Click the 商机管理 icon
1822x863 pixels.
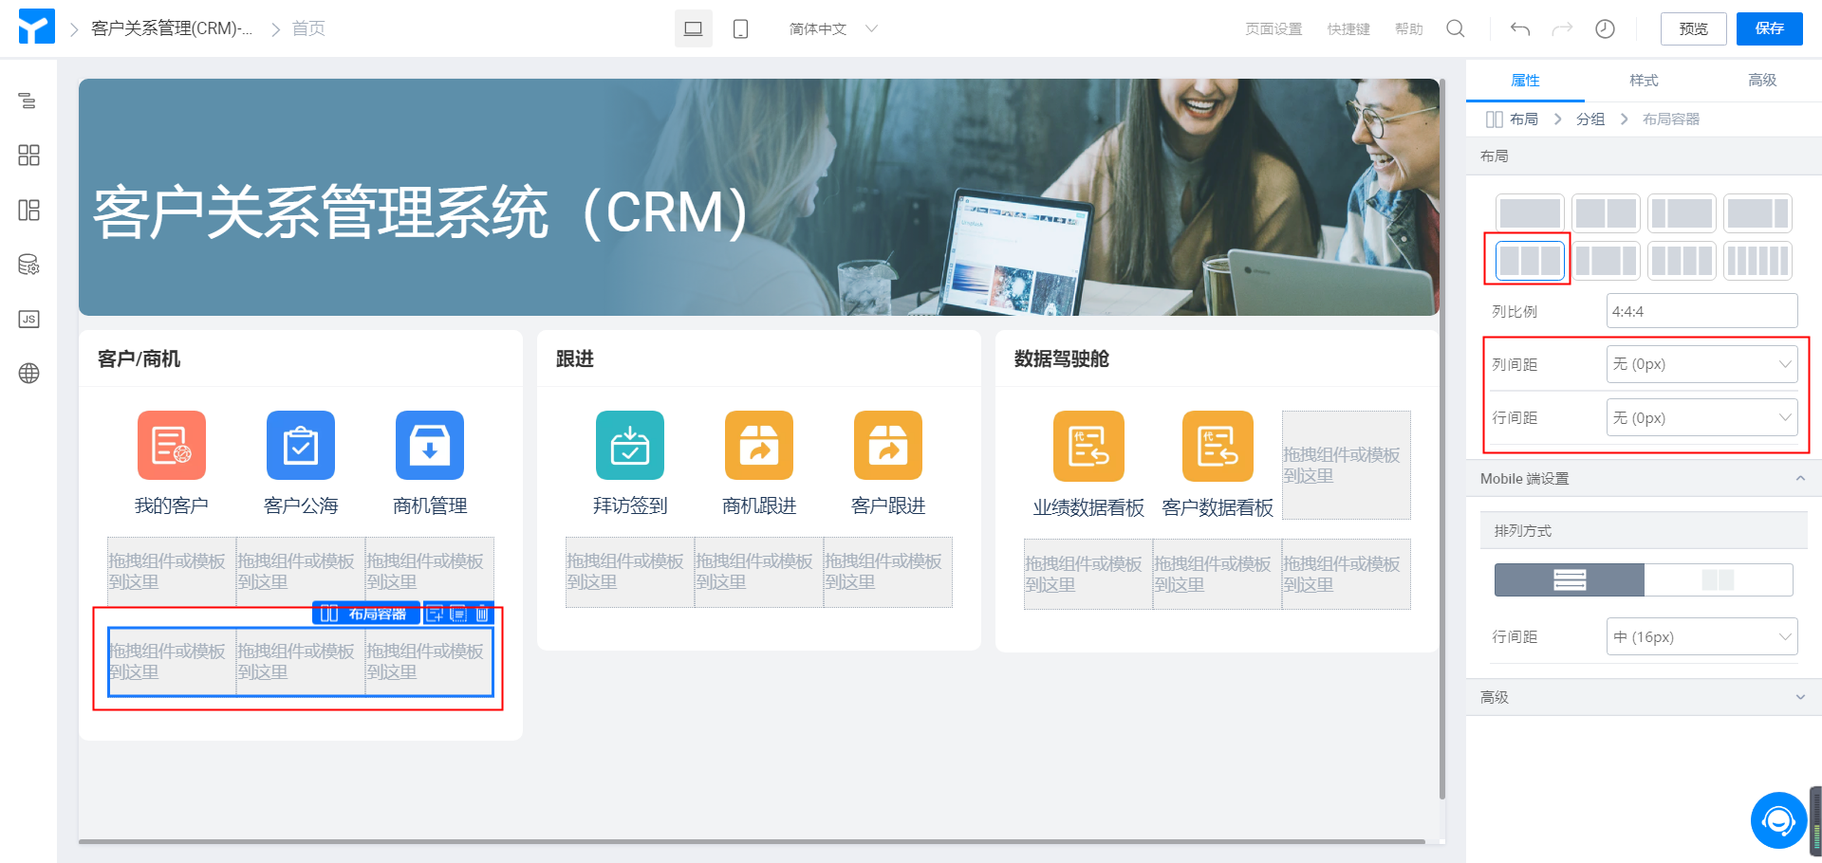(x=430, y=445)
